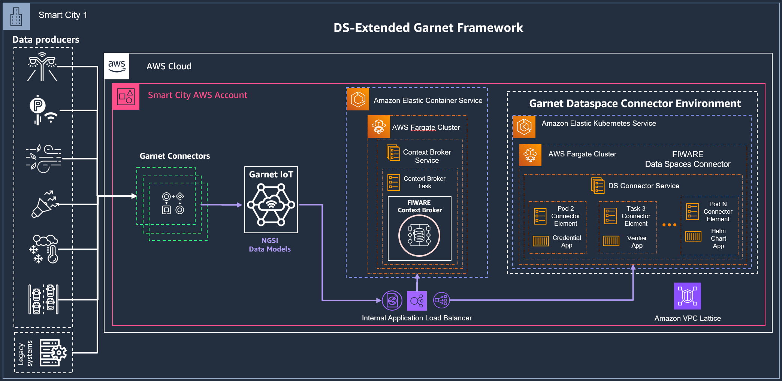Click the Pod 2 Connector Element icon

540,216
